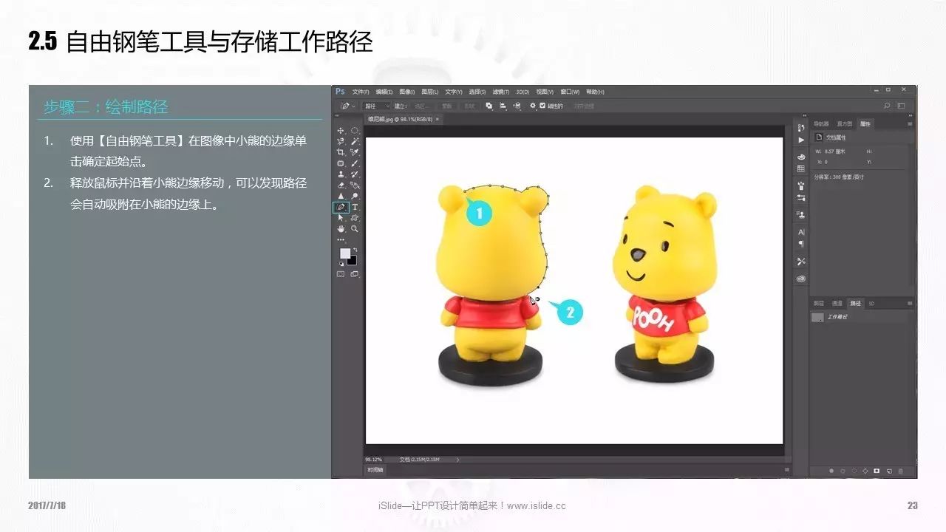Click the search icon in options bar
This screenshot has height=532, width=946.
coord(887,106)
